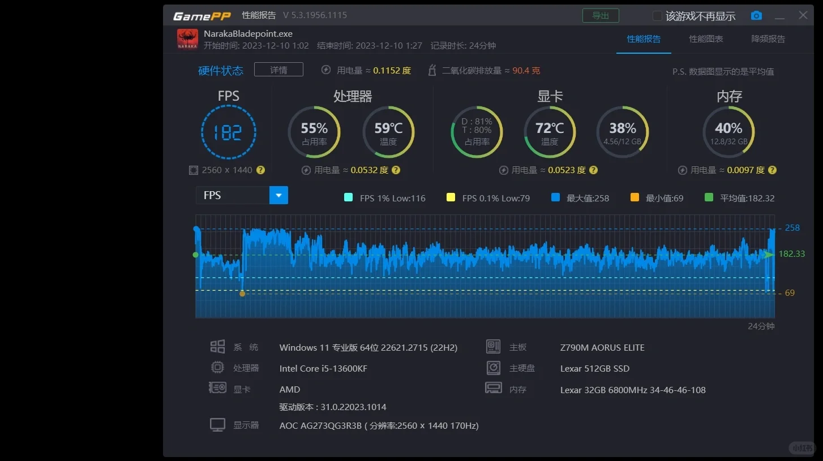The width and height of the screenshot is (823, 461).
Task: Click the Windows system icon
Action: coord(217,347)
